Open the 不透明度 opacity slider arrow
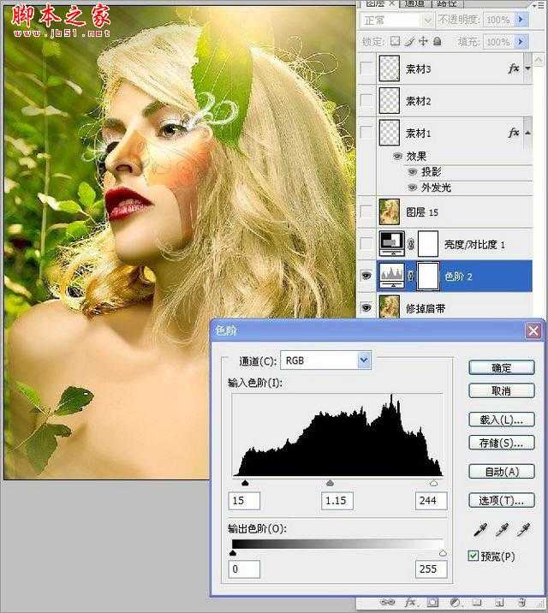This screenshot has height=613, width=548. coord(521,19)
